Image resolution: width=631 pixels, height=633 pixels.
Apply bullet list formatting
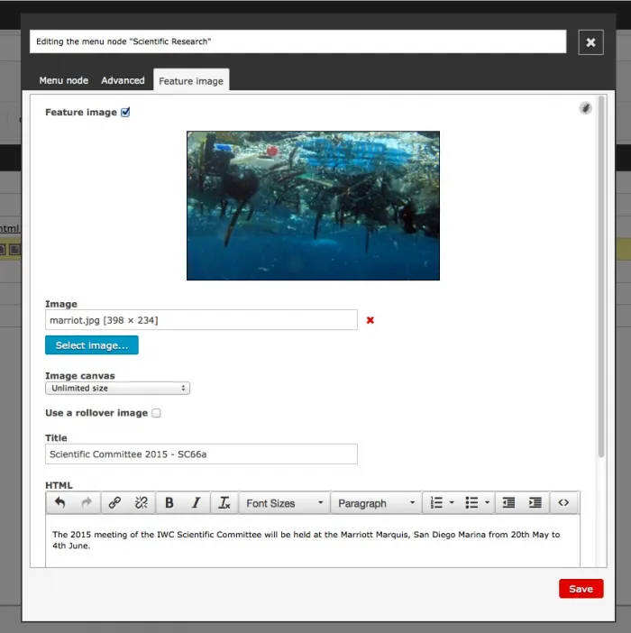(x=471, y=502)
